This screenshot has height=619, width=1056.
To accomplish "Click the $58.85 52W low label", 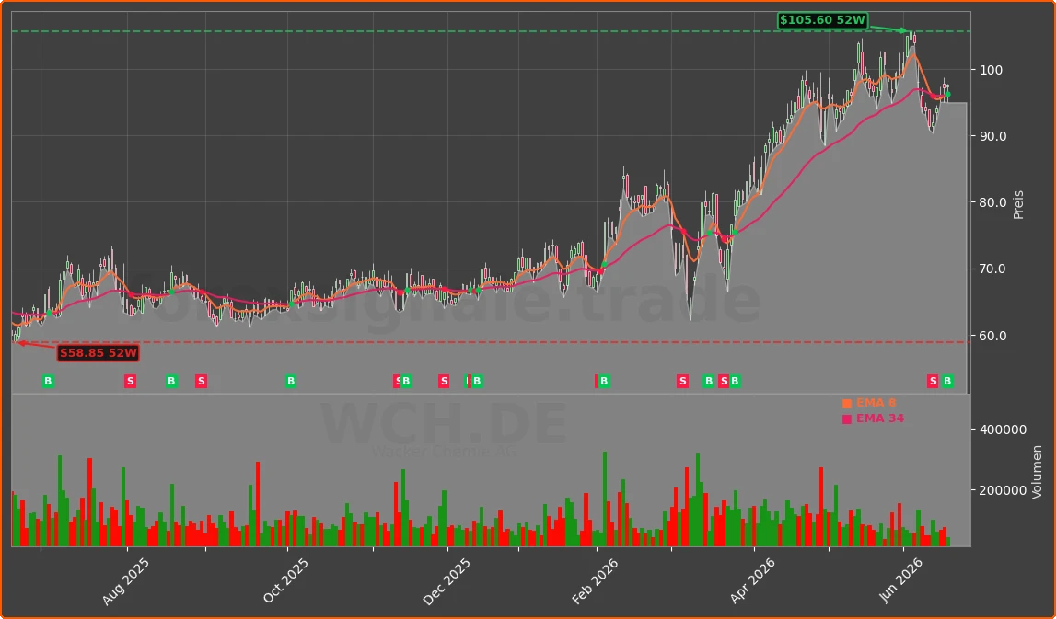I will pyautogui.click(x=99, y=352).
